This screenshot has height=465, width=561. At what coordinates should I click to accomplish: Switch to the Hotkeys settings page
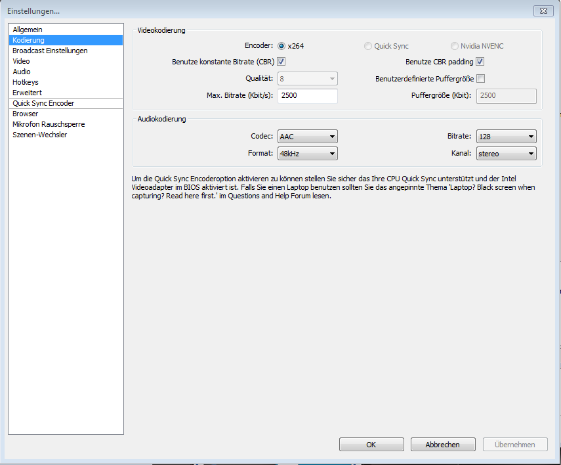66,82
